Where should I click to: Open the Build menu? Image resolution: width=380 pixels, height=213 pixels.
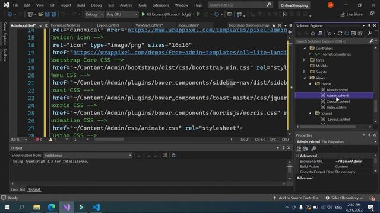[81, 5]
